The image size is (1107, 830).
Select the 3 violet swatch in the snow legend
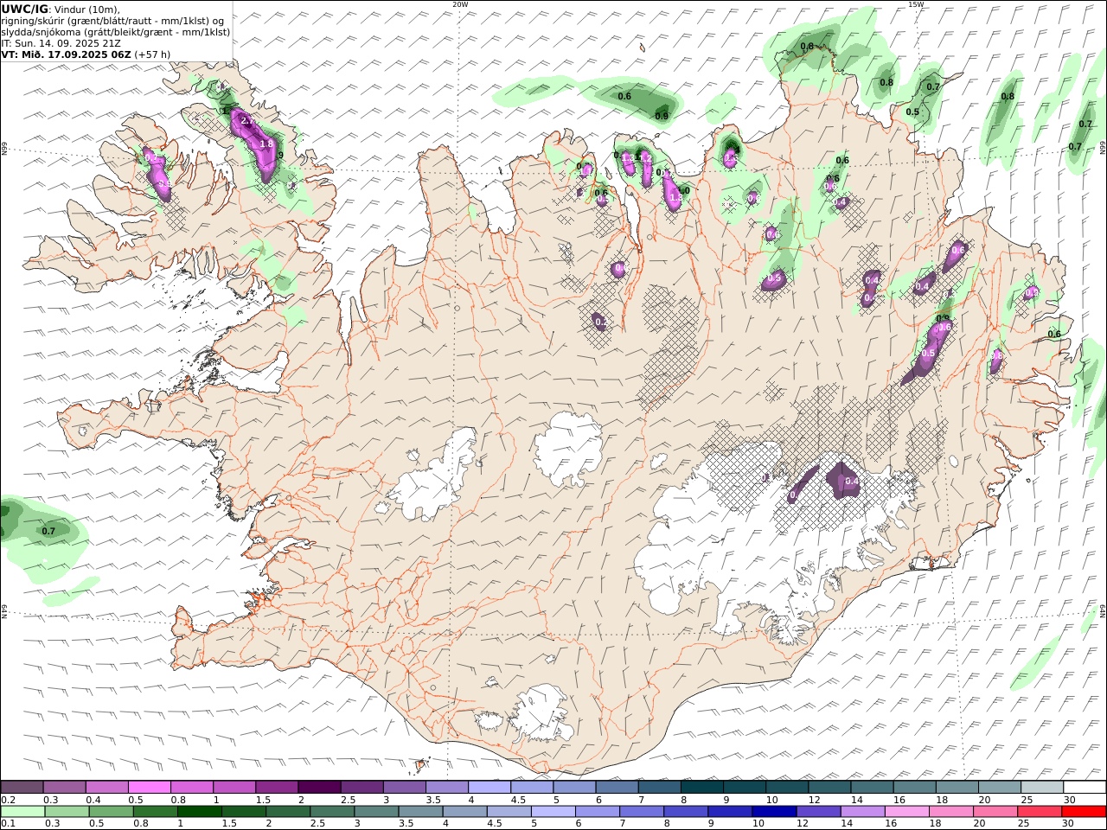[404, 787]
